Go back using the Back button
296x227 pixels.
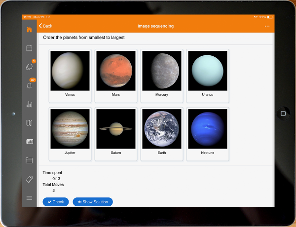tap(45, 26)
